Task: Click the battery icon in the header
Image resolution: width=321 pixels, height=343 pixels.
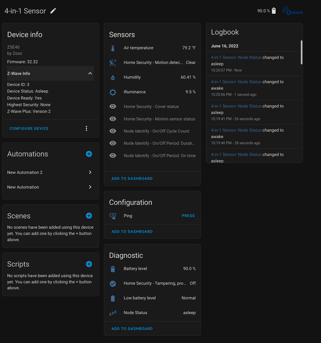Action: tap(274, 11)
